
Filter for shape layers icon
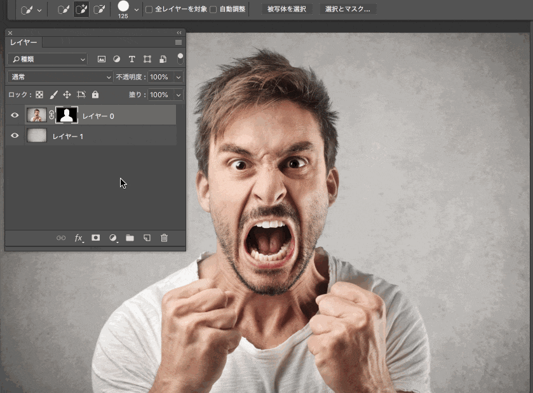147,59
